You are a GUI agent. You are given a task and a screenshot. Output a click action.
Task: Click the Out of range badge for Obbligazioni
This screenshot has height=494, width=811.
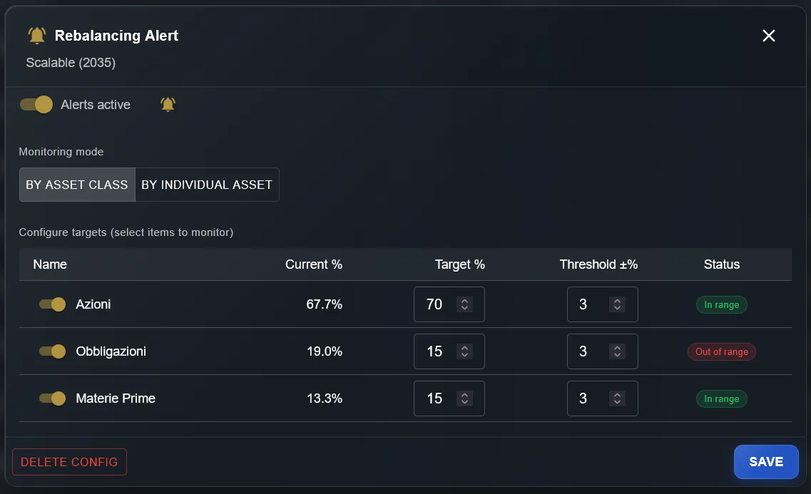[x=721, y=351]
